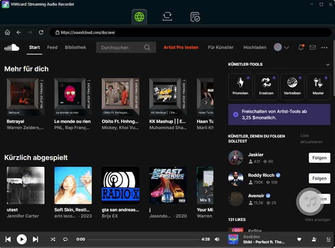Click the floating add-music button
Viewport: 335px width, 248px height.
pyautogui.click(x=310, y=202)
